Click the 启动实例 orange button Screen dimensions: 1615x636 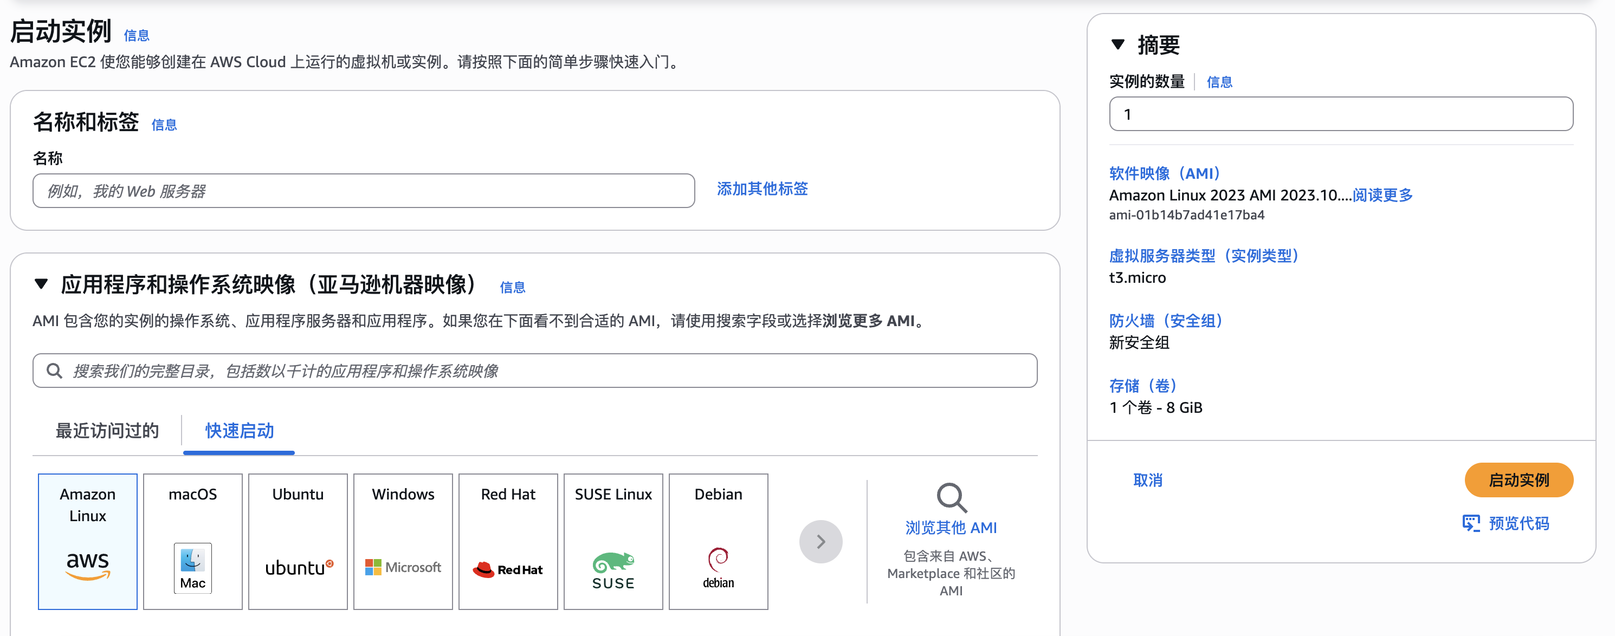pos(1519,480)
